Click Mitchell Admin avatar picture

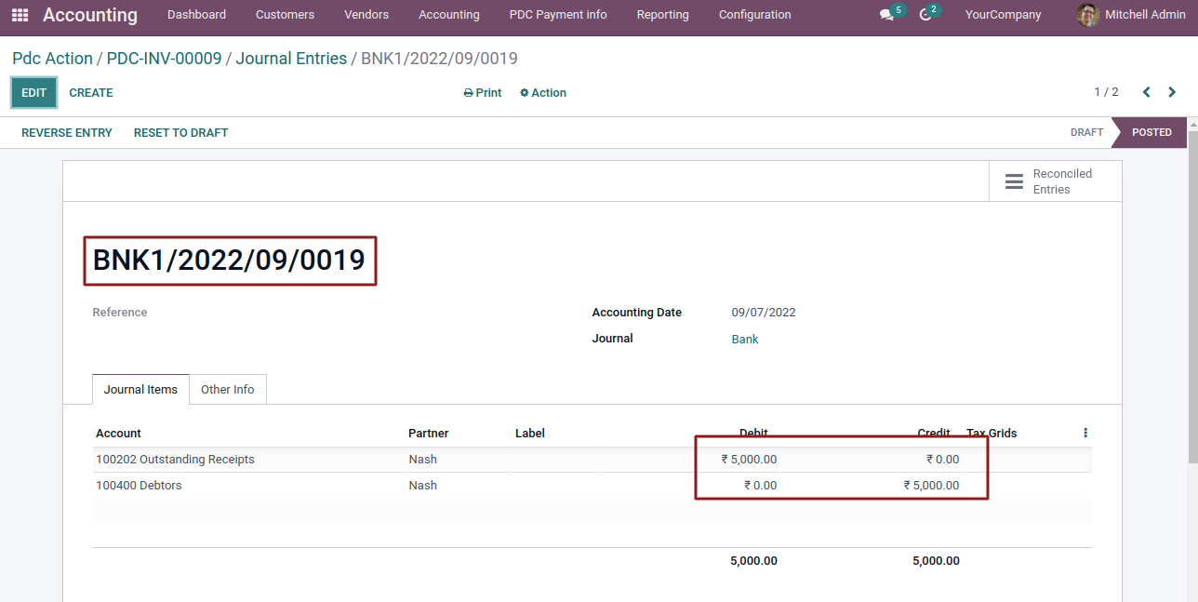(1087, 15)
